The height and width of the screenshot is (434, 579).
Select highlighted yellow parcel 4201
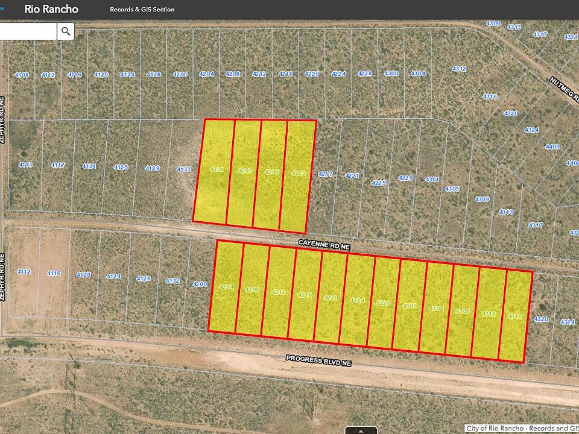click(x=214, y=171)
